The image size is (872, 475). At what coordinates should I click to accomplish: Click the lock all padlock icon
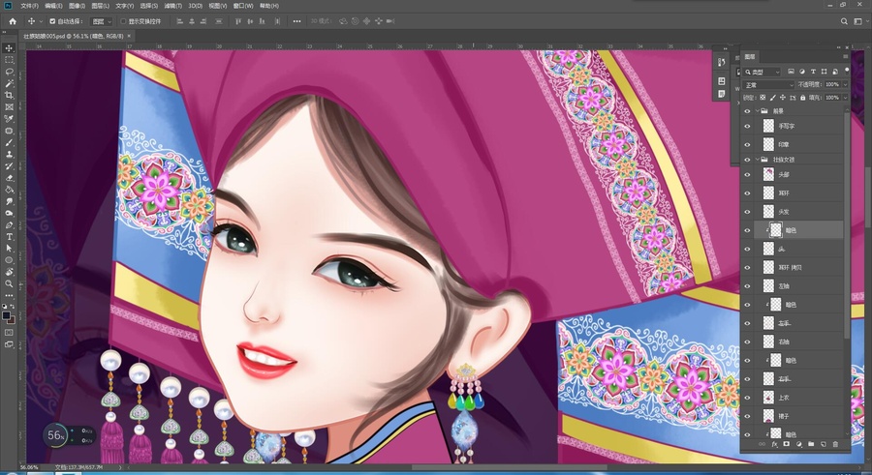[x=802, y=98]
